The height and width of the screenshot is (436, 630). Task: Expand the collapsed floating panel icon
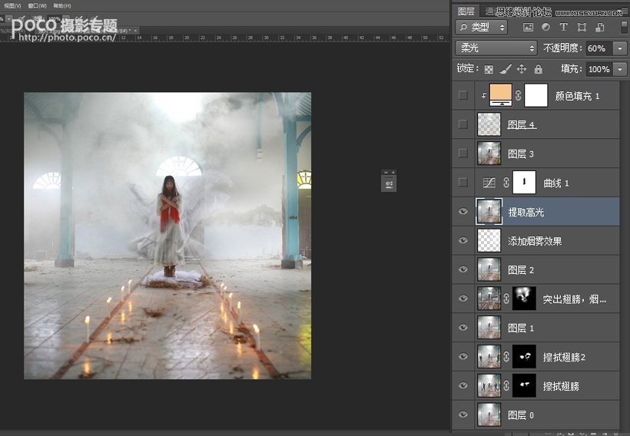389,184
